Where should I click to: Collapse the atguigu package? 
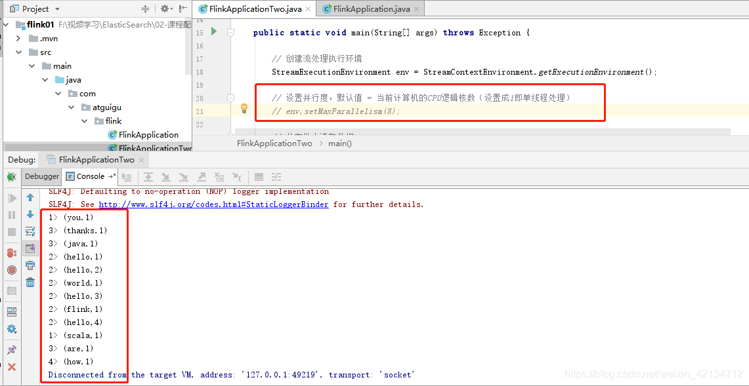(x=72, y=107)
